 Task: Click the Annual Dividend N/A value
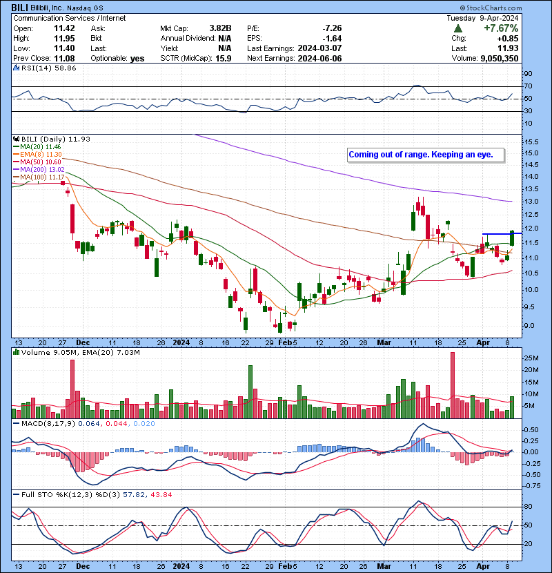(x=225, y=39)
